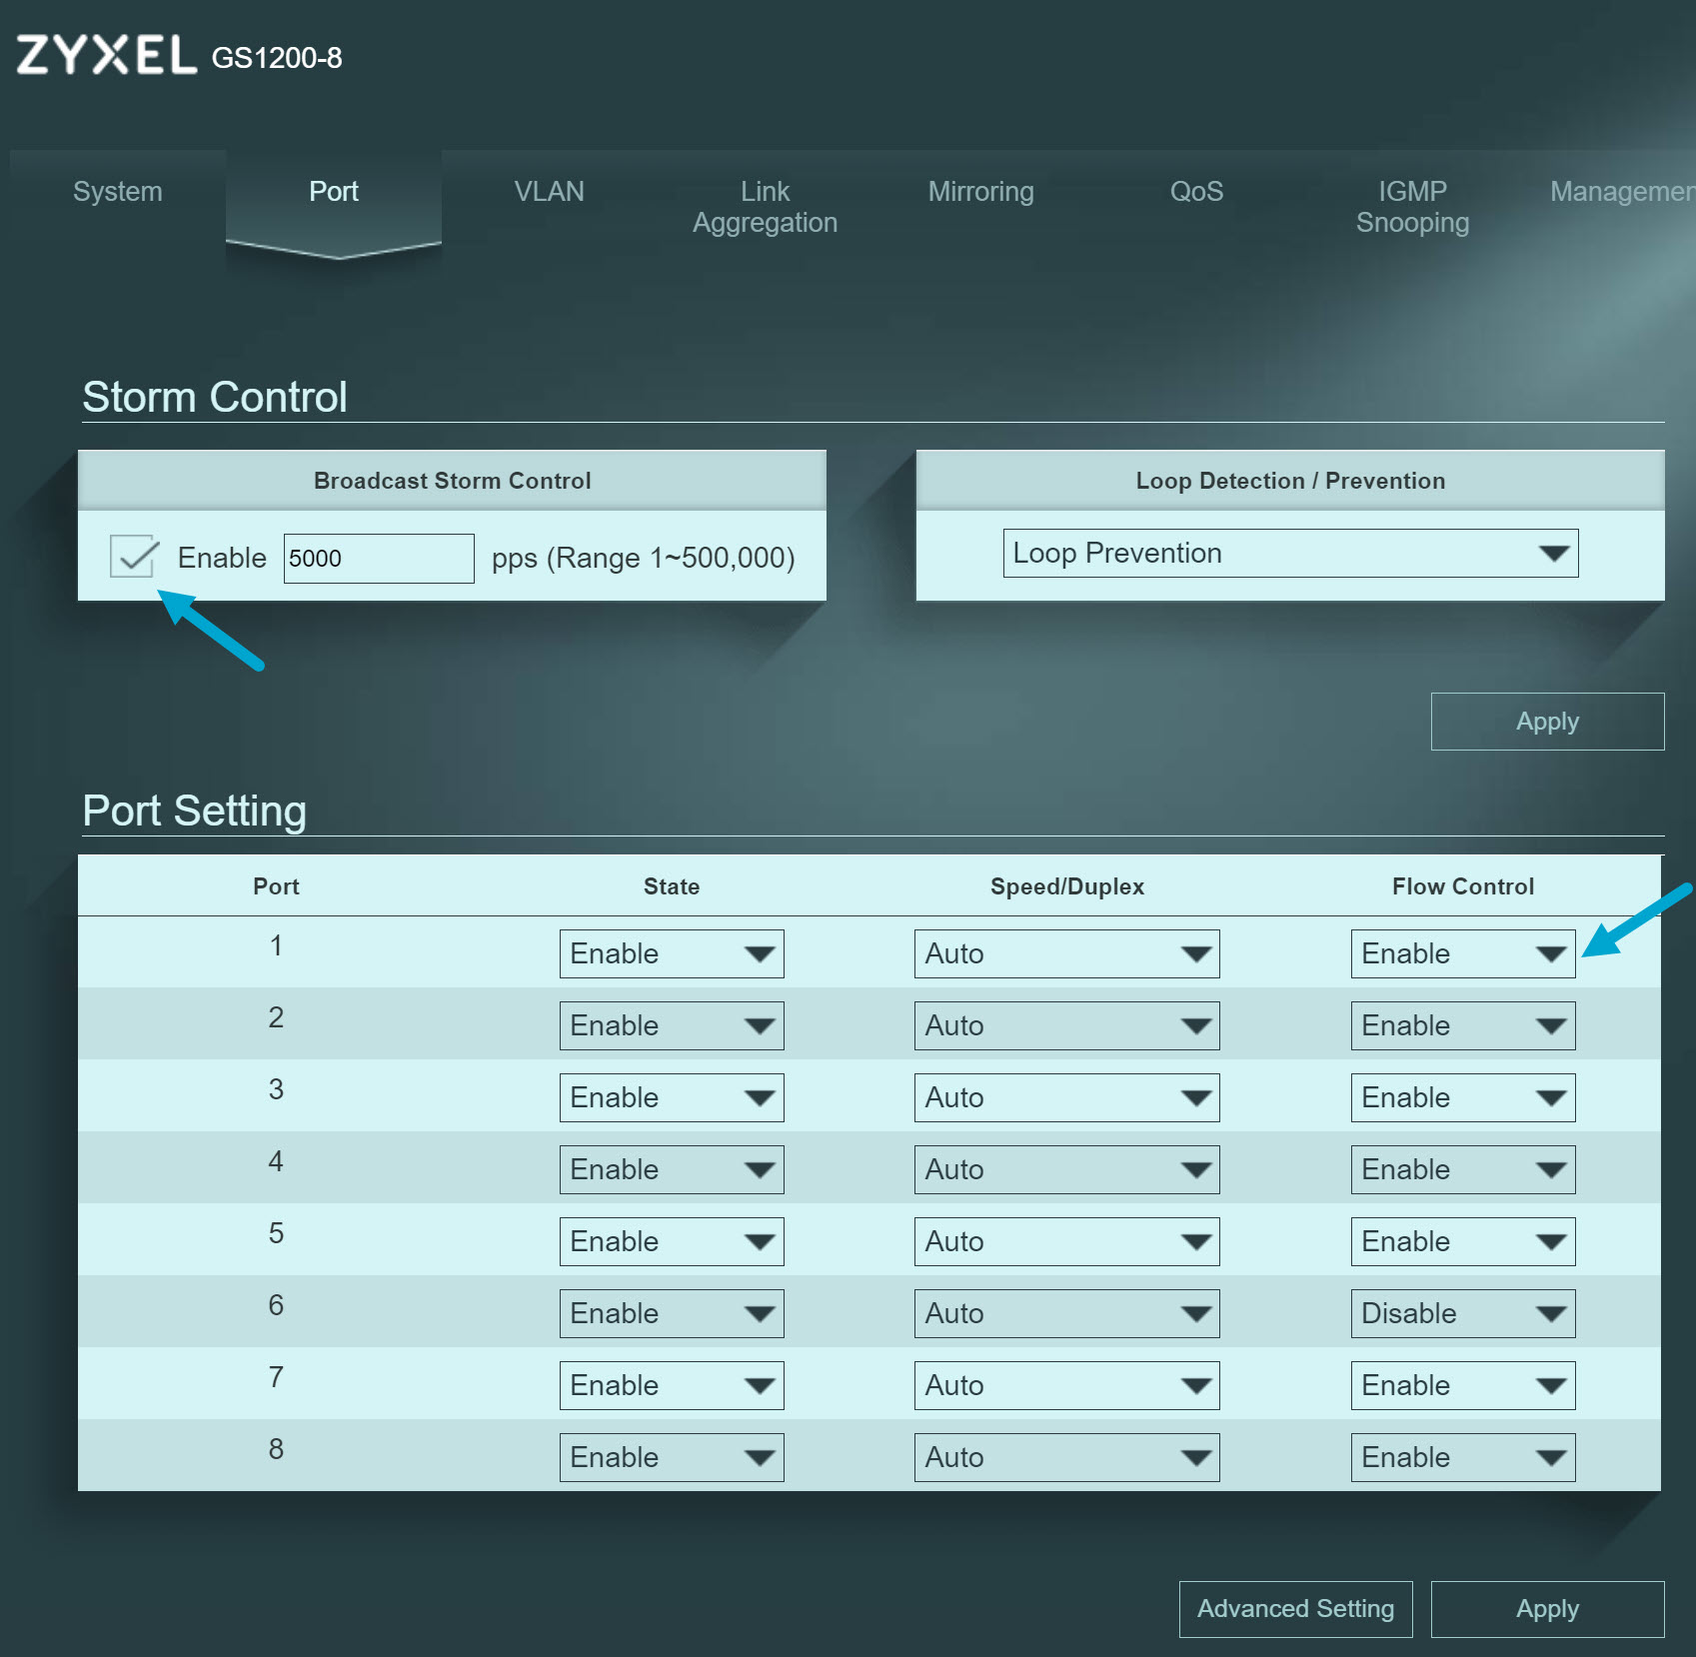This screenshot has width=1696, height=1657.
Task: Click the pps value input field
Action: pyautogui.click(x=378, y=558)
